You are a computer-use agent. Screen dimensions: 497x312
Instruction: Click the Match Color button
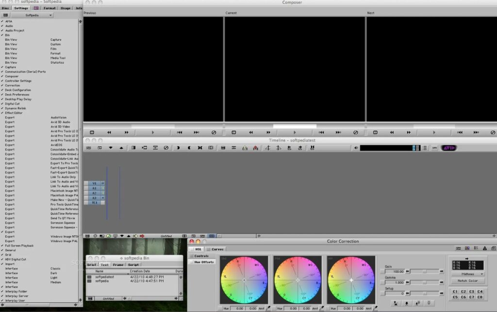tap(468, 281)
